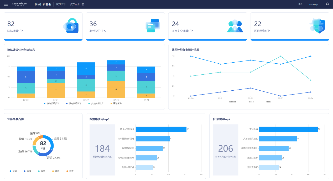Click the federated learning card icon
Image resolution: width=333 pixels, height=181 pixels.
tap(153, 26)
